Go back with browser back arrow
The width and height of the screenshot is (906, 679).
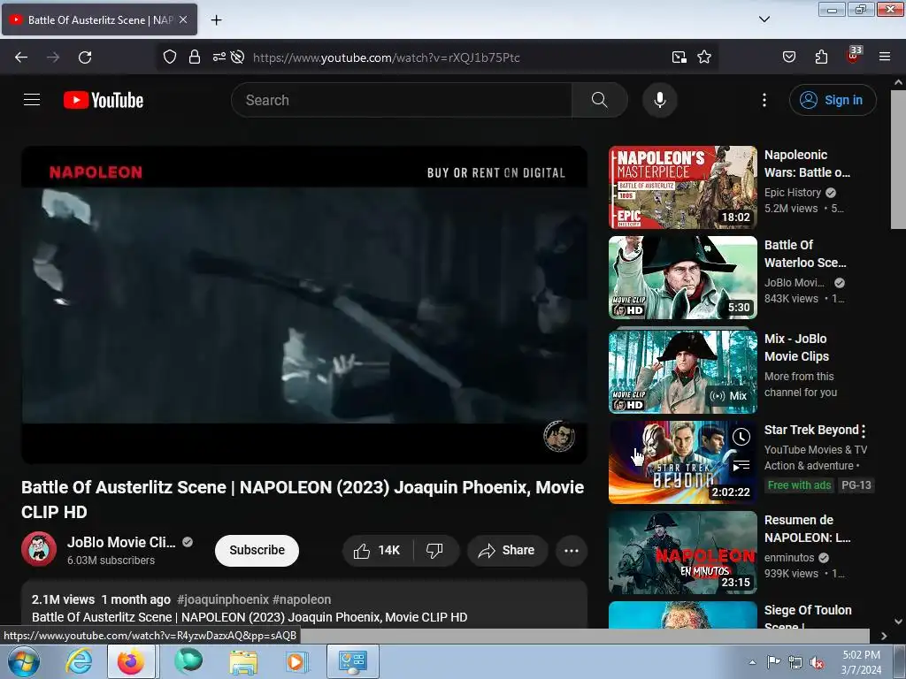click(x=21, y=57)
